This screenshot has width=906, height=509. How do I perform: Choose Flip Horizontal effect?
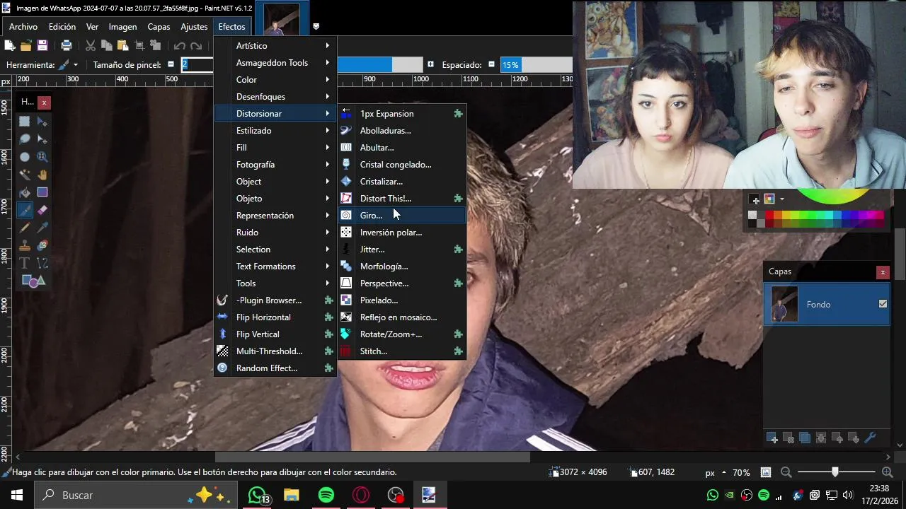[275, 317]
